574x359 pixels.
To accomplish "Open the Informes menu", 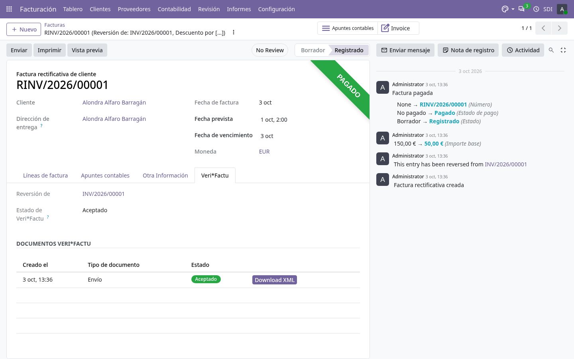I will [x=239, y=9].
